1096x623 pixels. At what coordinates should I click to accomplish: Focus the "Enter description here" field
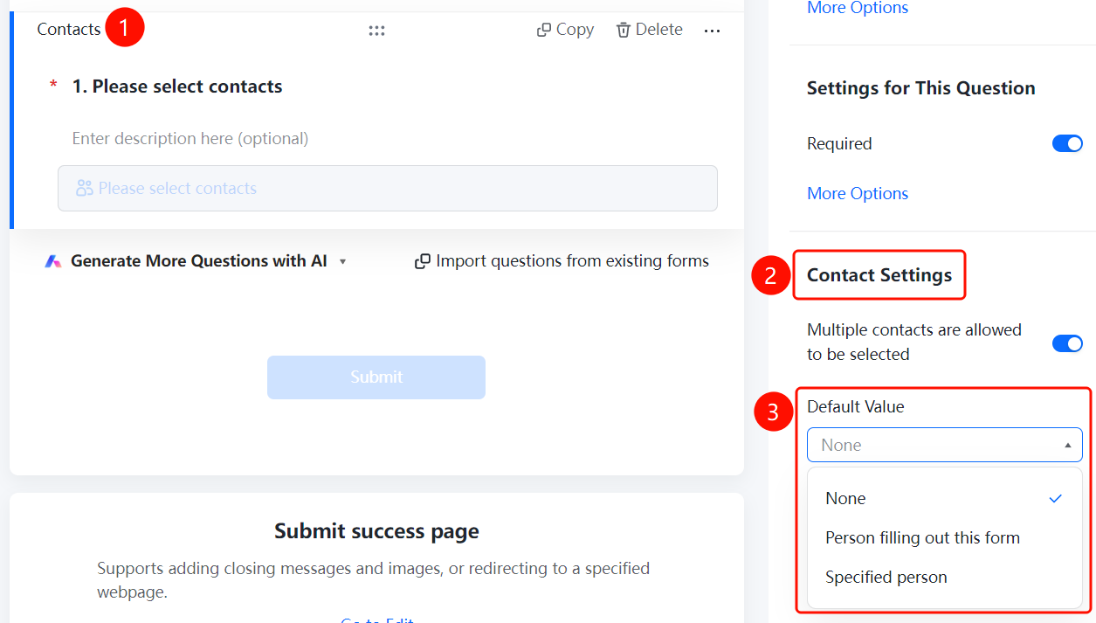pos(190,138)
